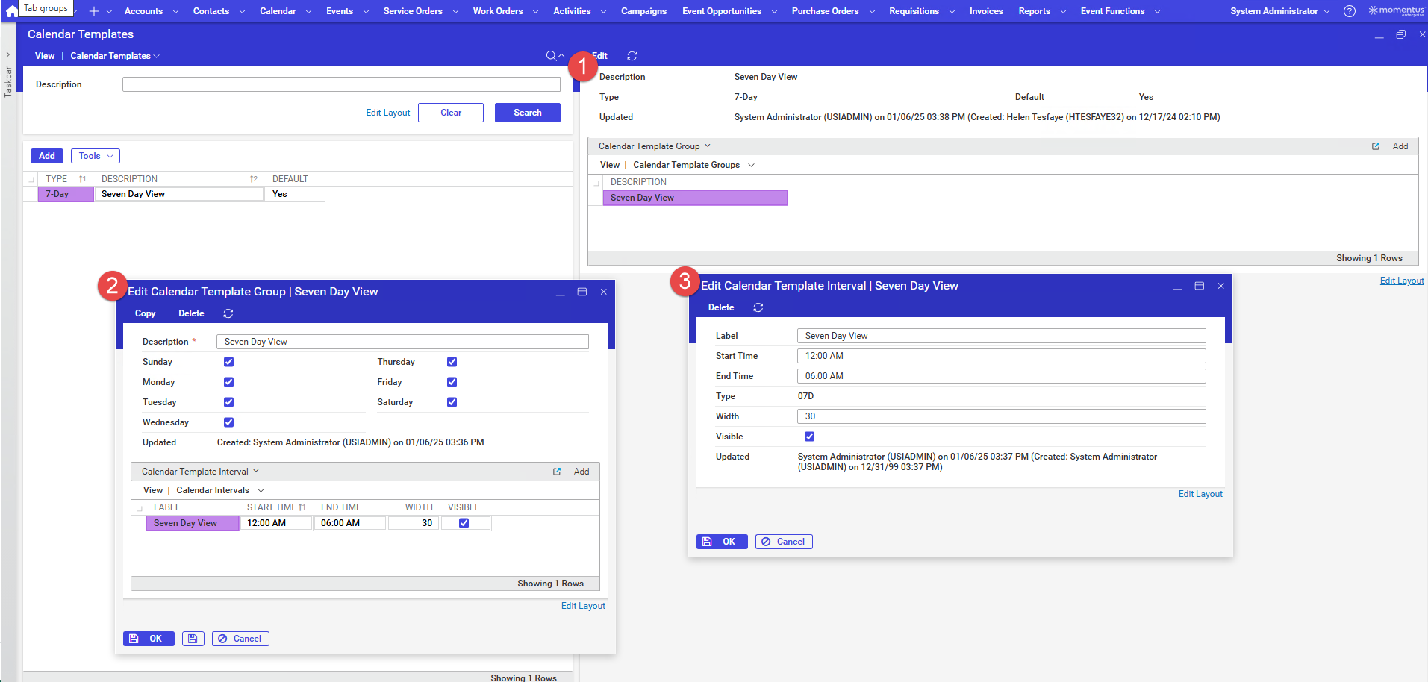Open the Events menu
1428x682 pixels.
340,11
